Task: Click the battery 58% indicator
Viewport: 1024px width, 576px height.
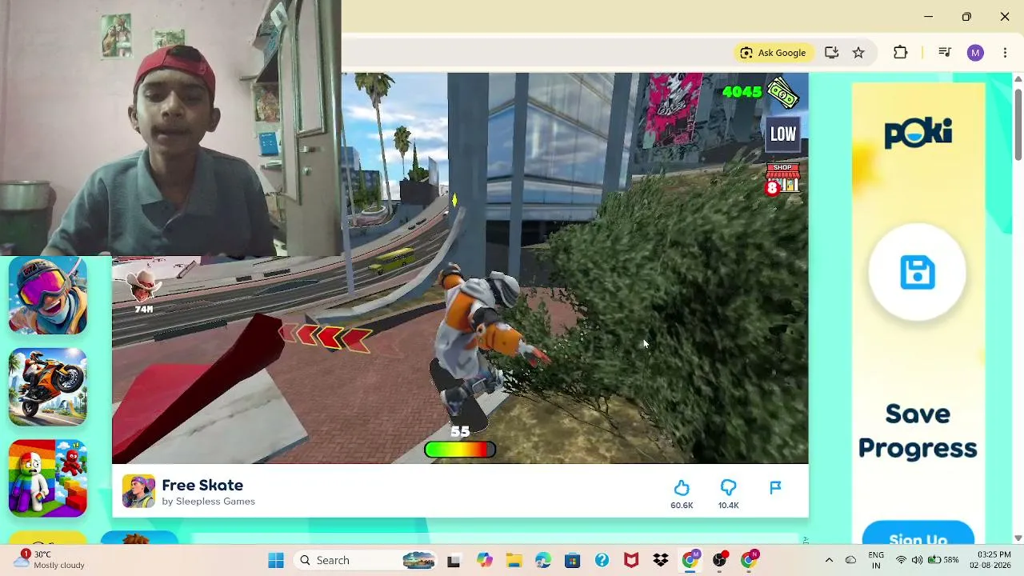Action: coord(943,560)
